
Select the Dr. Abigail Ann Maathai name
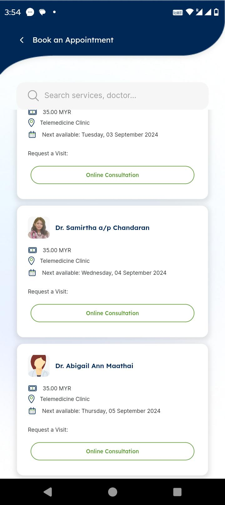[94, 366]
